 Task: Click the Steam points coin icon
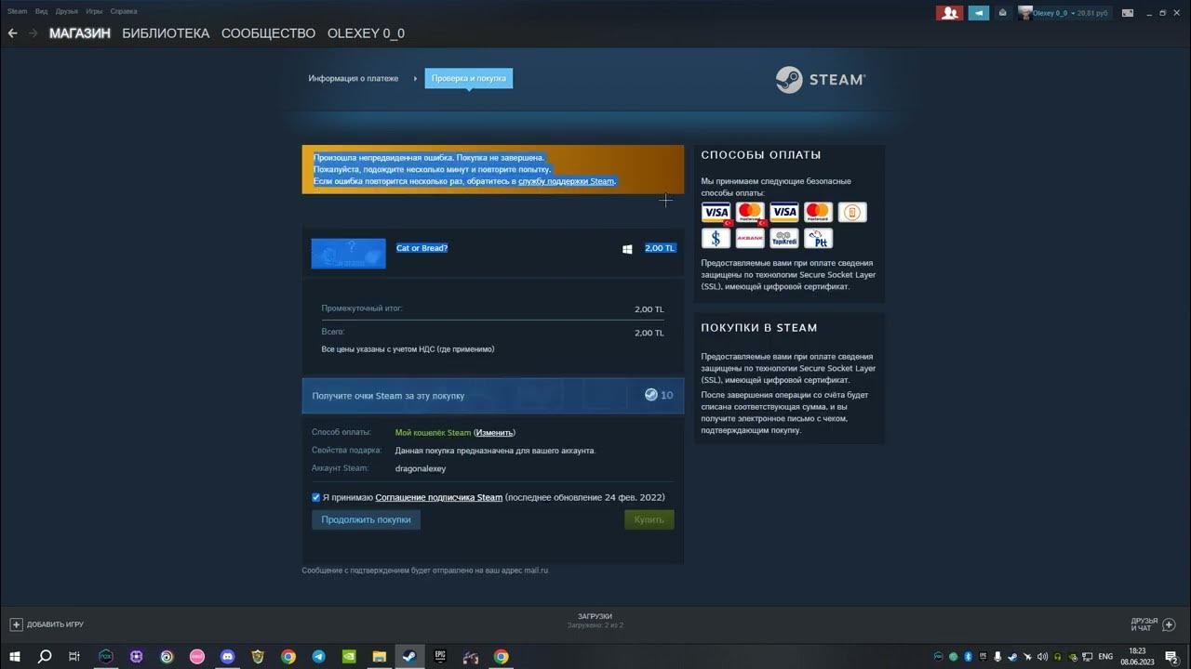(651, 395)
